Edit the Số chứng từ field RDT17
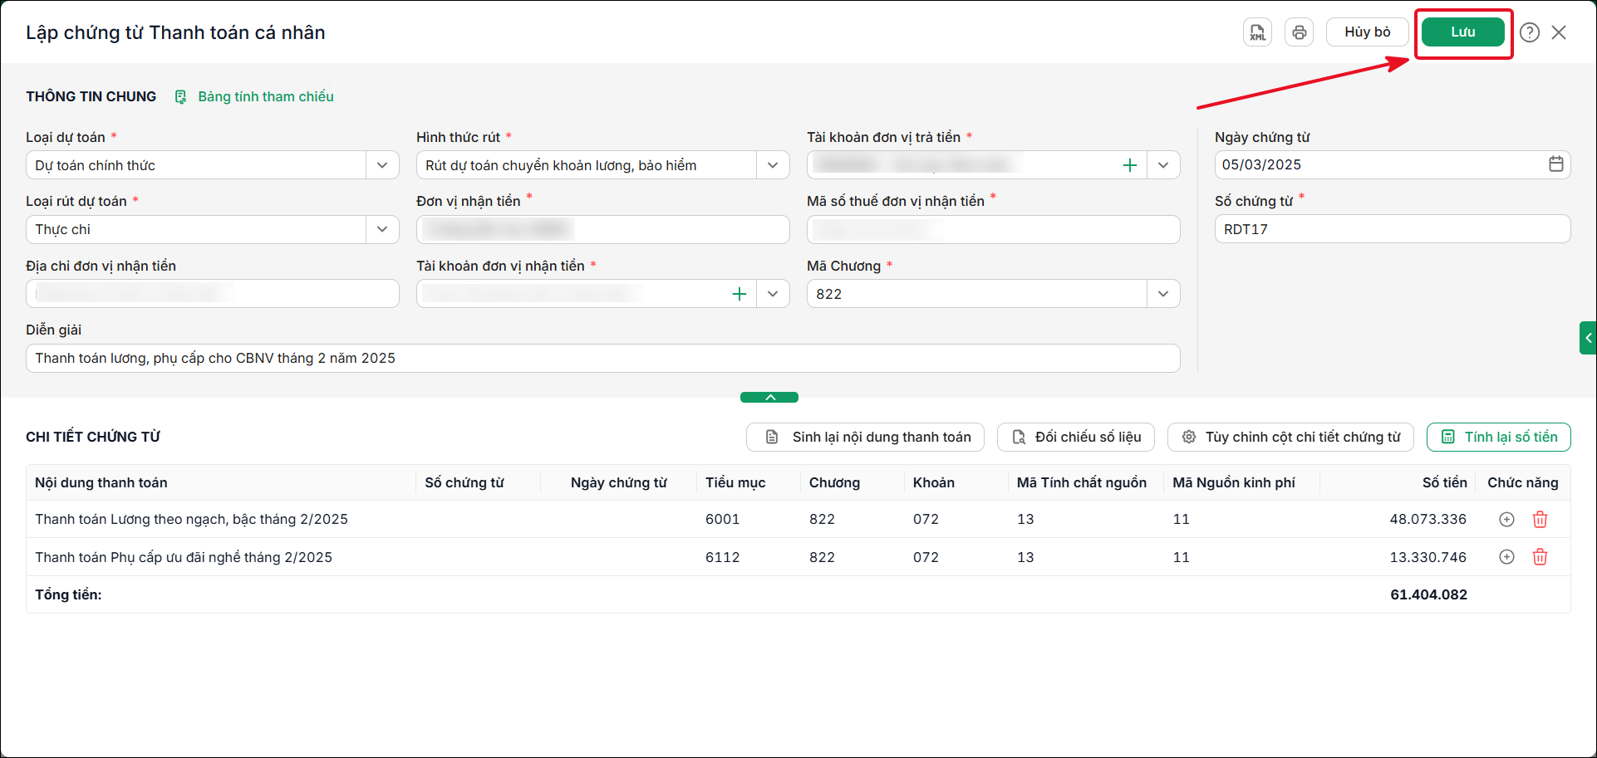 [1393, 229]
